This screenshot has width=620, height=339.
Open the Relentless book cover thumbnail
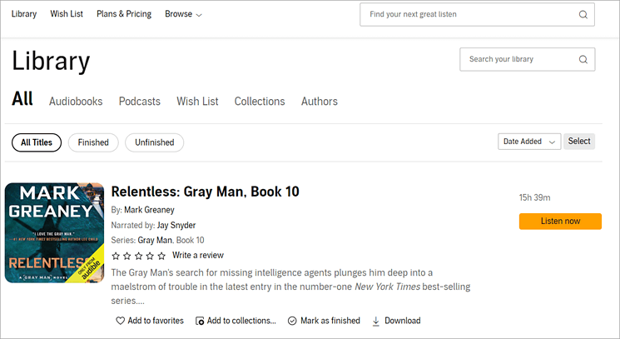[54, 232]
